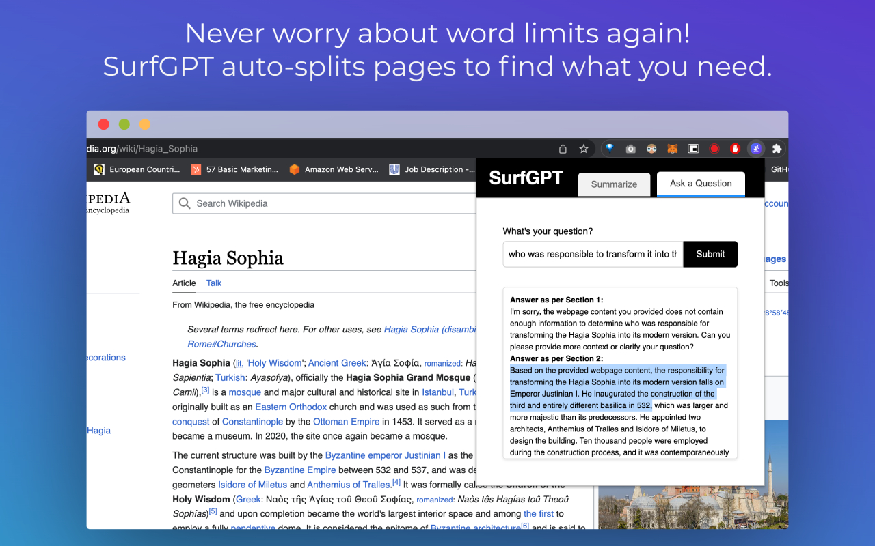The image size is (875, 546).
Task: Open the Ottoman Empire link
Action: click(x=346, y=422)
